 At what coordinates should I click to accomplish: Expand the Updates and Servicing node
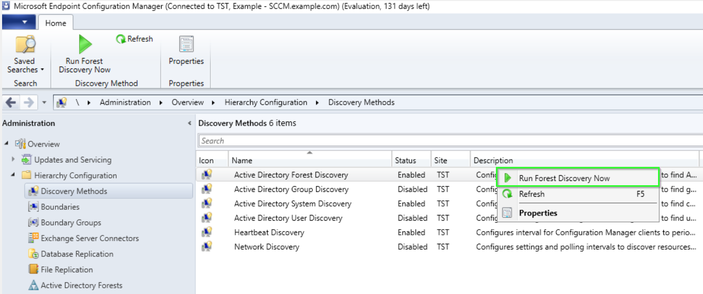(x=13, y=160)
